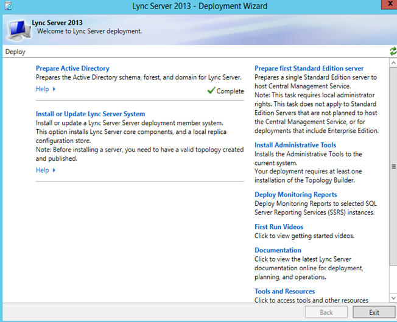The width and height of the screenshot is (397, 322).
Task: Click the 'Lync Server 2013' header title
Action: coord(57,23)
